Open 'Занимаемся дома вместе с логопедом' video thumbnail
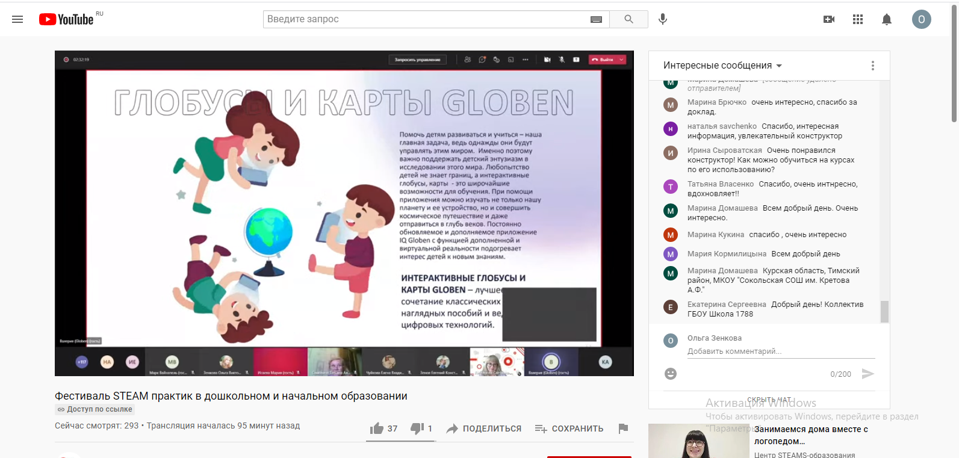959x458 pixels. [x=698, y=441]
